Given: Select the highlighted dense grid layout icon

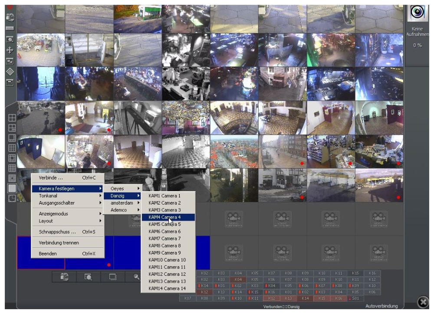Looking at the screenshot, I should (12, 188).
